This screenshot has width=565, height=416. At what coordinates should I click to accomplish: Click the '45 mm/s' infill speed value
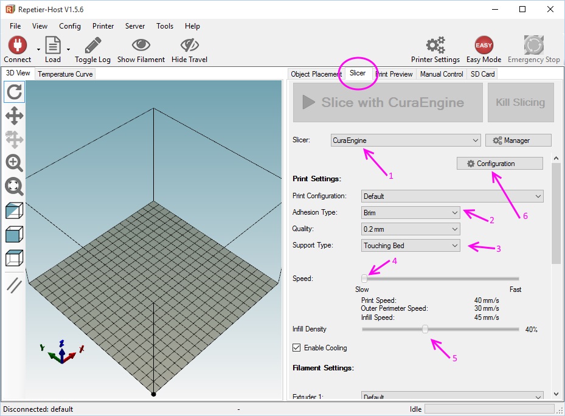487,317
